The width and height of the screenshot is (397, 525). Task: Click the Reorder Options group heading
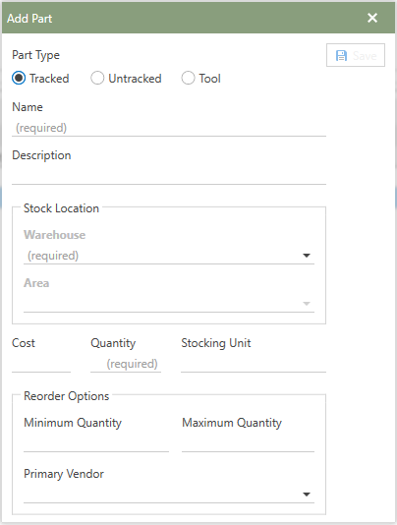(67, 396)
